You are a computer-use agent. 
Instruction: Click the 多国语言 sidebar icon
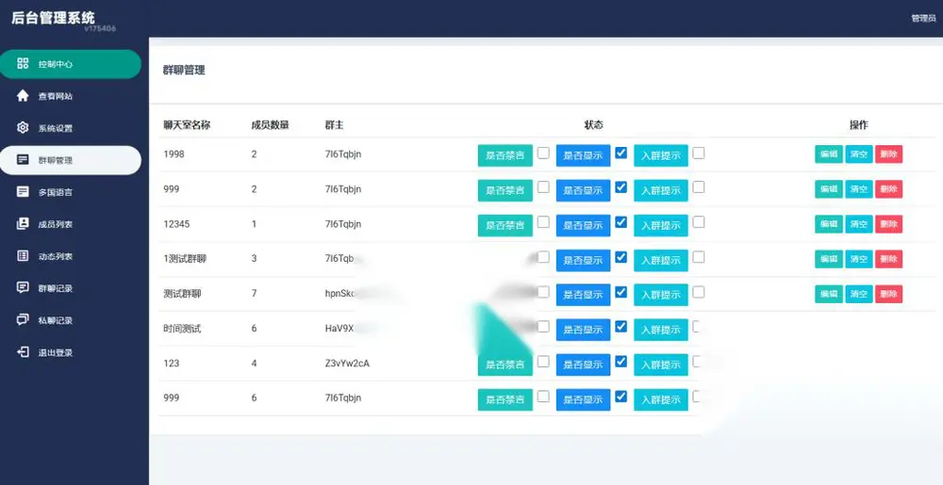click(23, 191)
